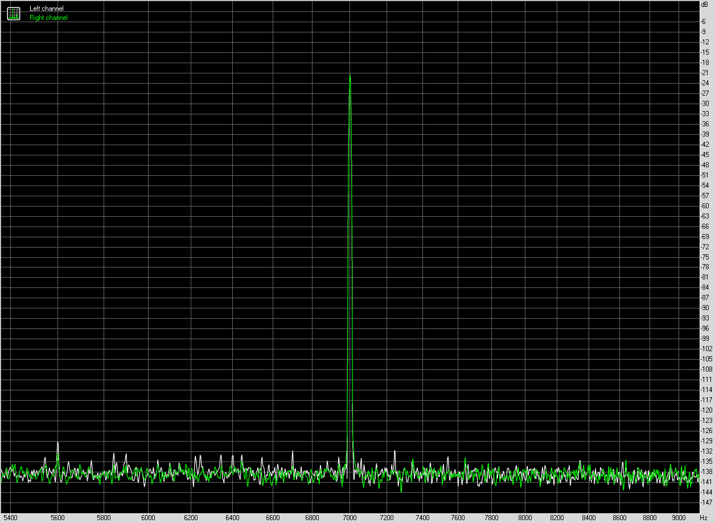Click the 8400 frequency axis label
715x523 pixels.
tap(588, 517)
